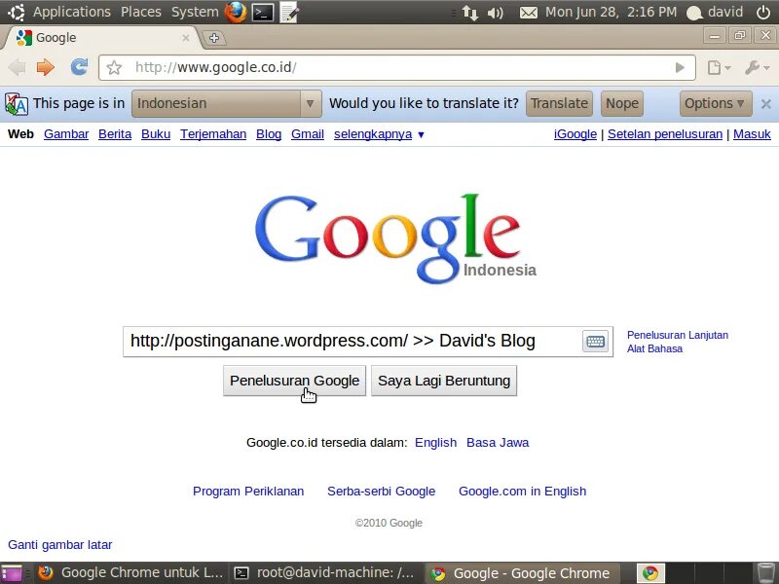Go forward with the orange arrow
The width and height of the screenshot is (779, 584).
pos(45,67)
